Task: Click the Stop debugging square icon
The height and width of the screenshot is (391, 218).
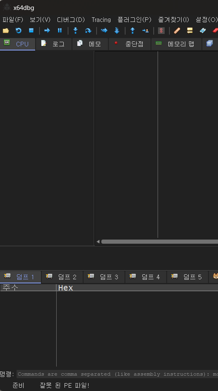Action: (31, 31)
